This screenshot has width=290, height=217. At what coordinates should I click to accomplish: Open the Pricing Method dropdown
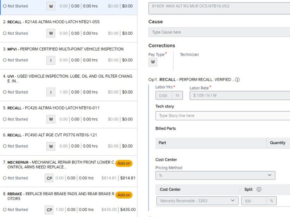click(215, 175)
